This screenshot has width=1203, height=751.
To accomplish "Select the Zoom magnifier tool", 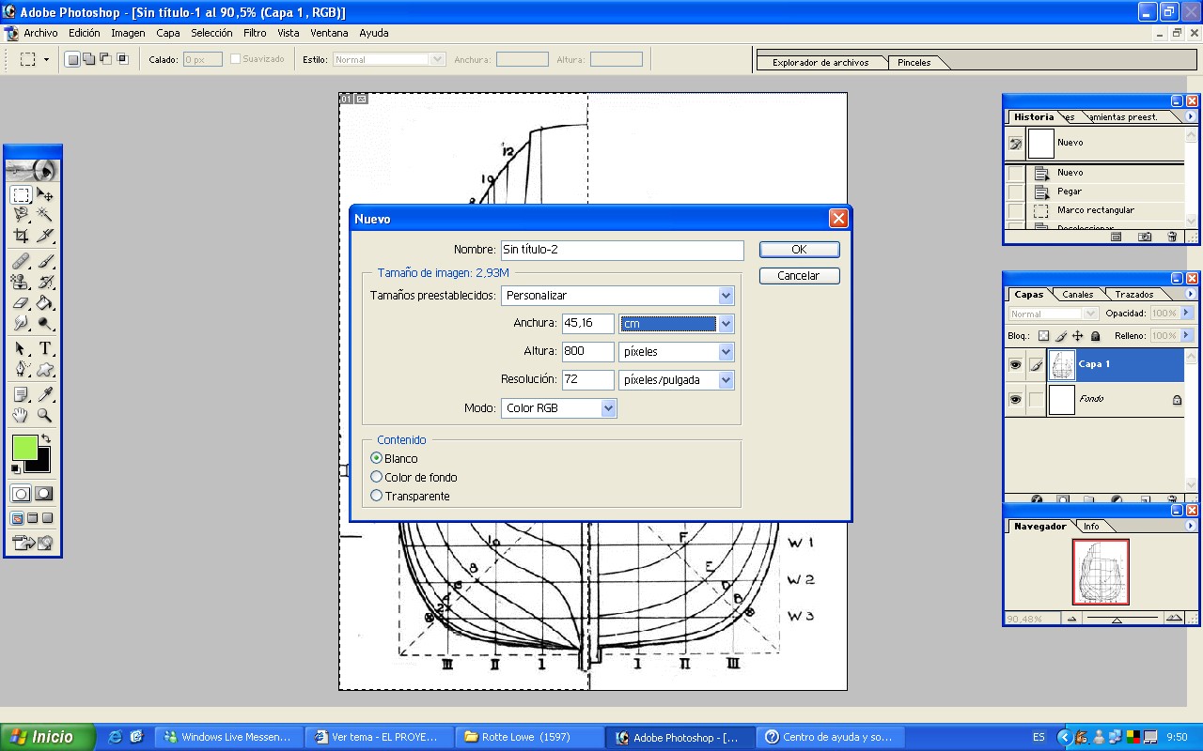I will point(44,415).
